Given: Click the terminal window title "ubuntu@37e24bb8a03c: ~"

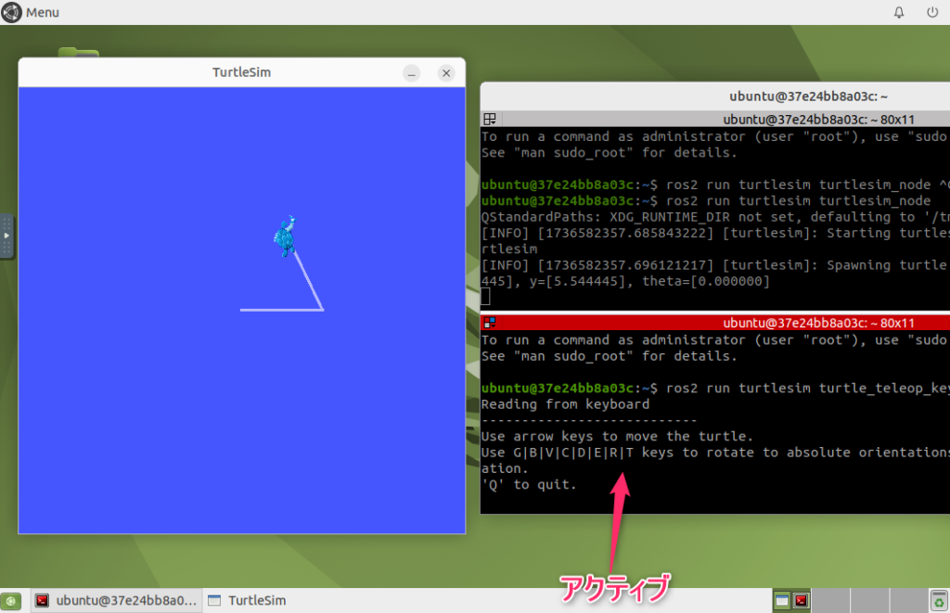Looking at the screenshot, I should [x=808, y=96].
